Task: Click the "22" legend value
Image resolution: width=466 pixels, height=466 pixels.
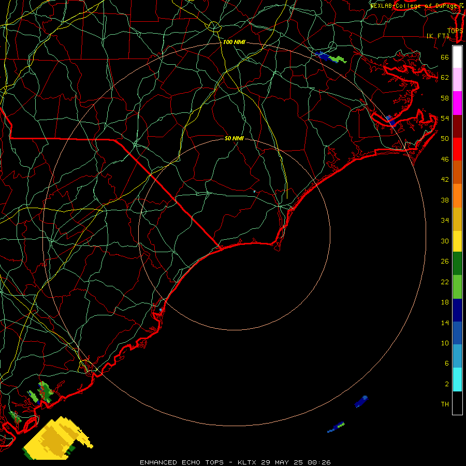Action: 445,282
